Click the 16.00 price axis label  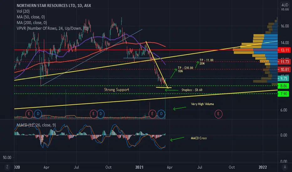tap(285, 26)
